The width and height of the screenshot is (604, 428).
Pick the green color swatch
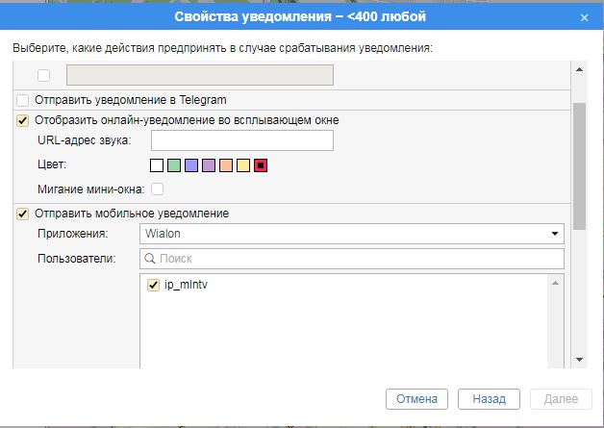(174, 165)
